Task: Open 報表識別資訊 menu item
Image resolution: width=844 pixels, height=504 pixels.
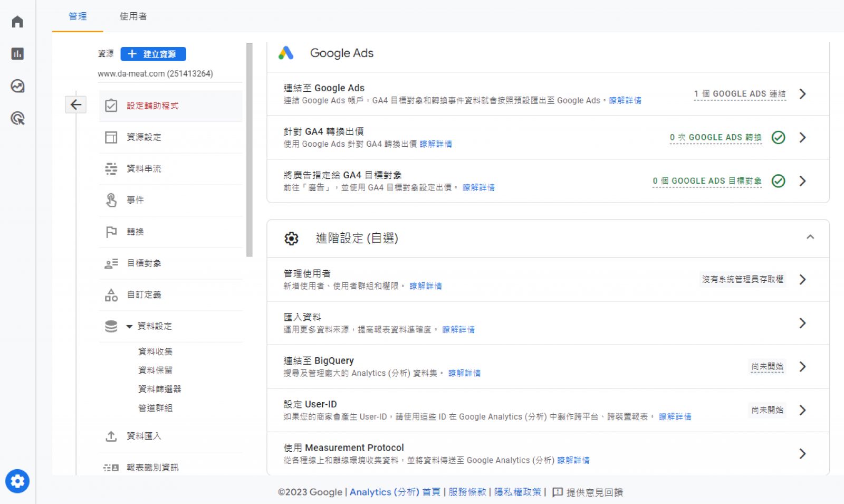Action: 170,468
